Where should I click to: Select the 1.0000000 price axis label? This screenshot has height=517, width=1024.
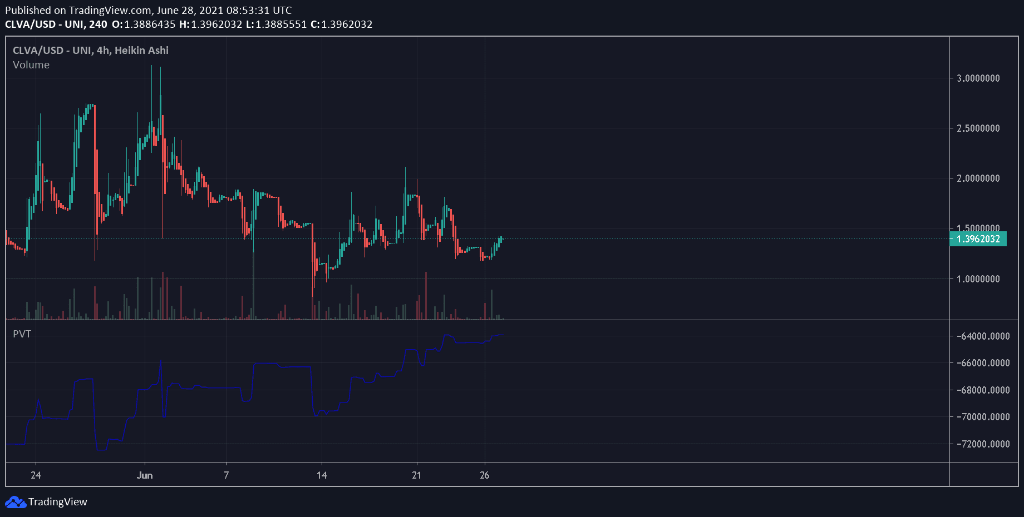978,279
